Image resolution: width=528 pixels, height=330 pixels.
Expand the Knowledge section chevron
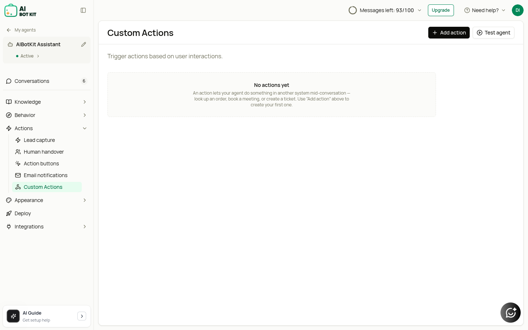(x=85, y=102)
